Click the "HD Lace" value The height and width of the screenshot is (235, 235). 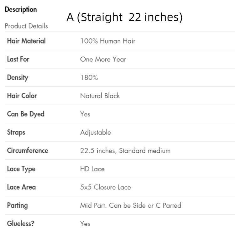tap(92, 169)
